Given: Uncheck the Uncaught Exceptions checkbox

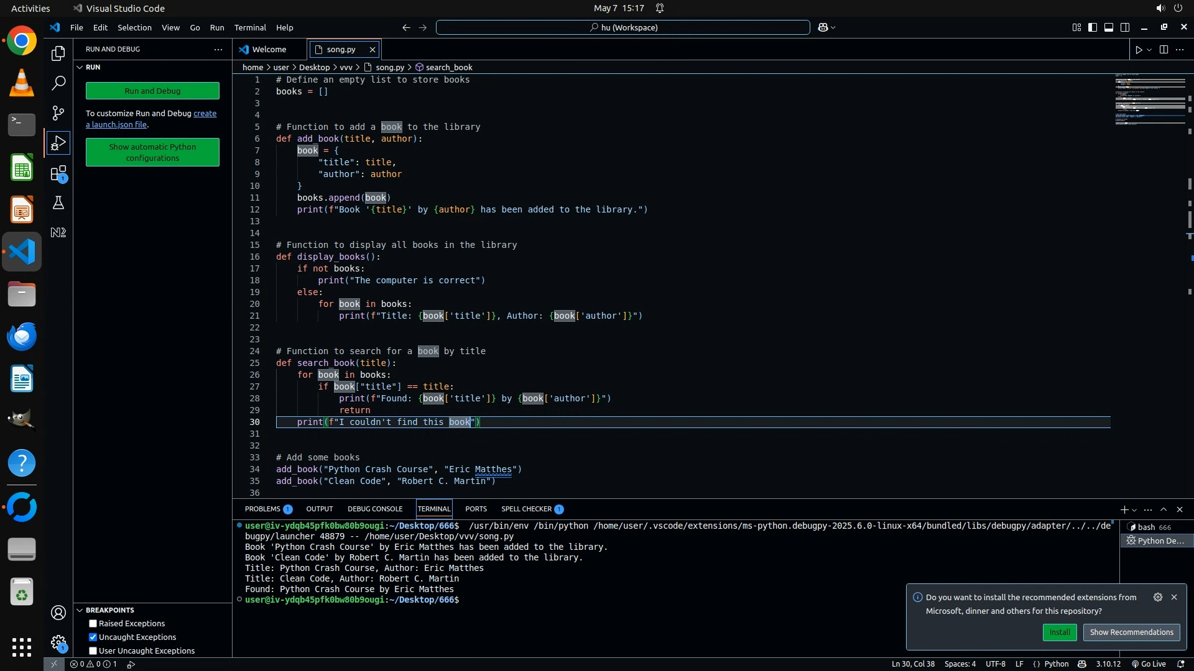Looking at the screenshot, I should click(x=93, y=637).
